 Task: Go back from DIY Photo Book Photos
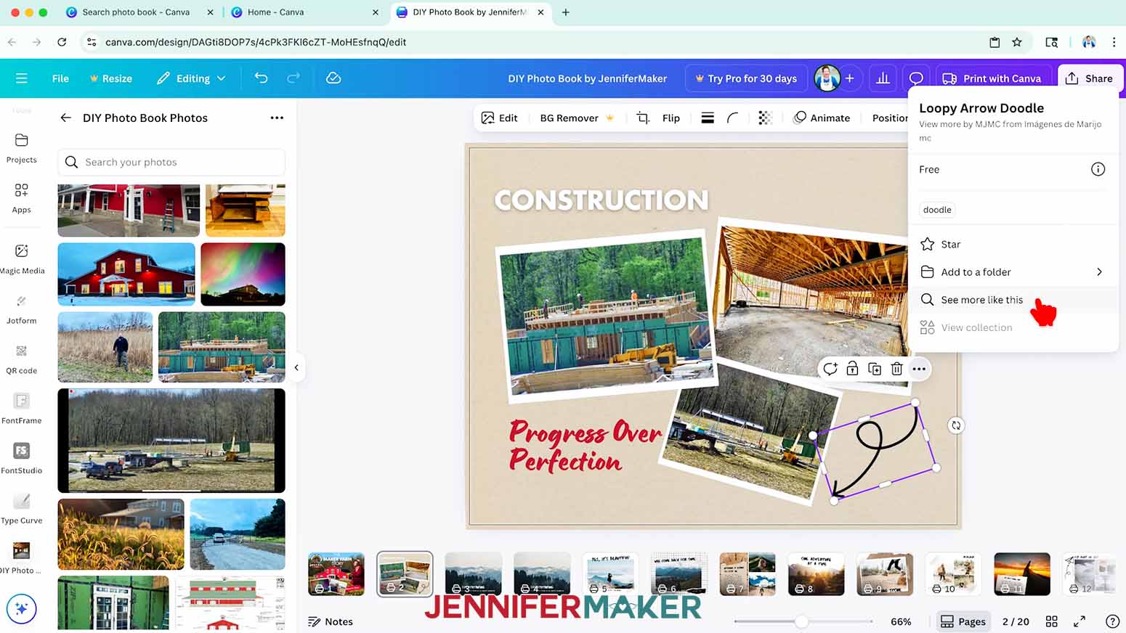coord(66,118)
